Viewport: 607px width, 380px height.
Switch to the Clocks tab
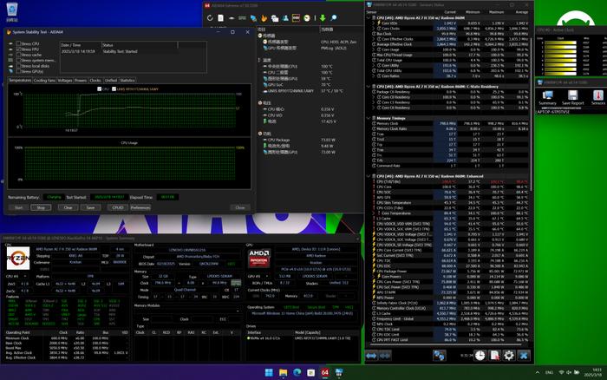(95, 80)
